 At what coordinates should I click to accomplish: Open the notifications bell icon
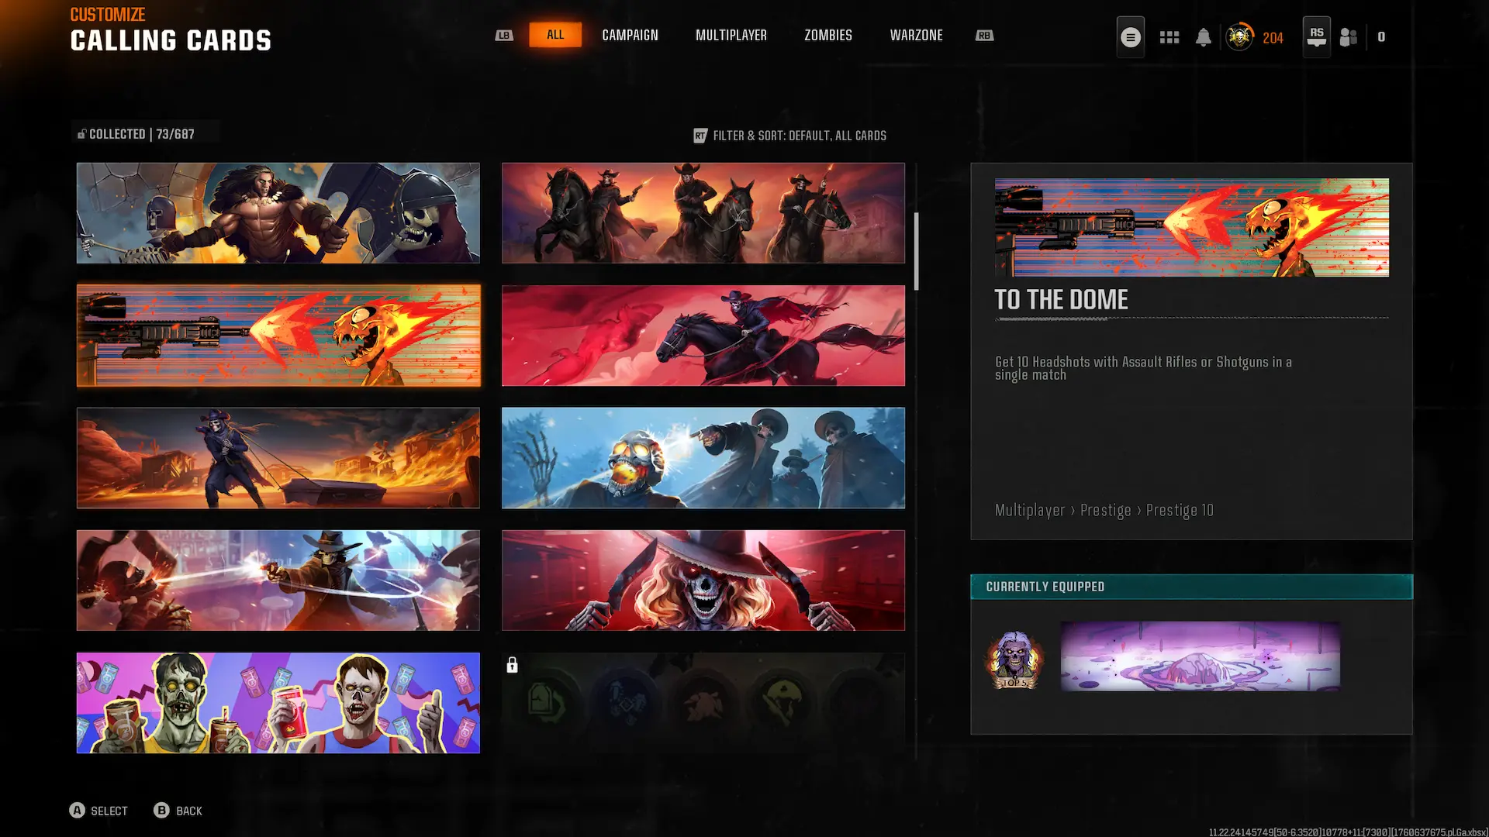pos(1203,37)
